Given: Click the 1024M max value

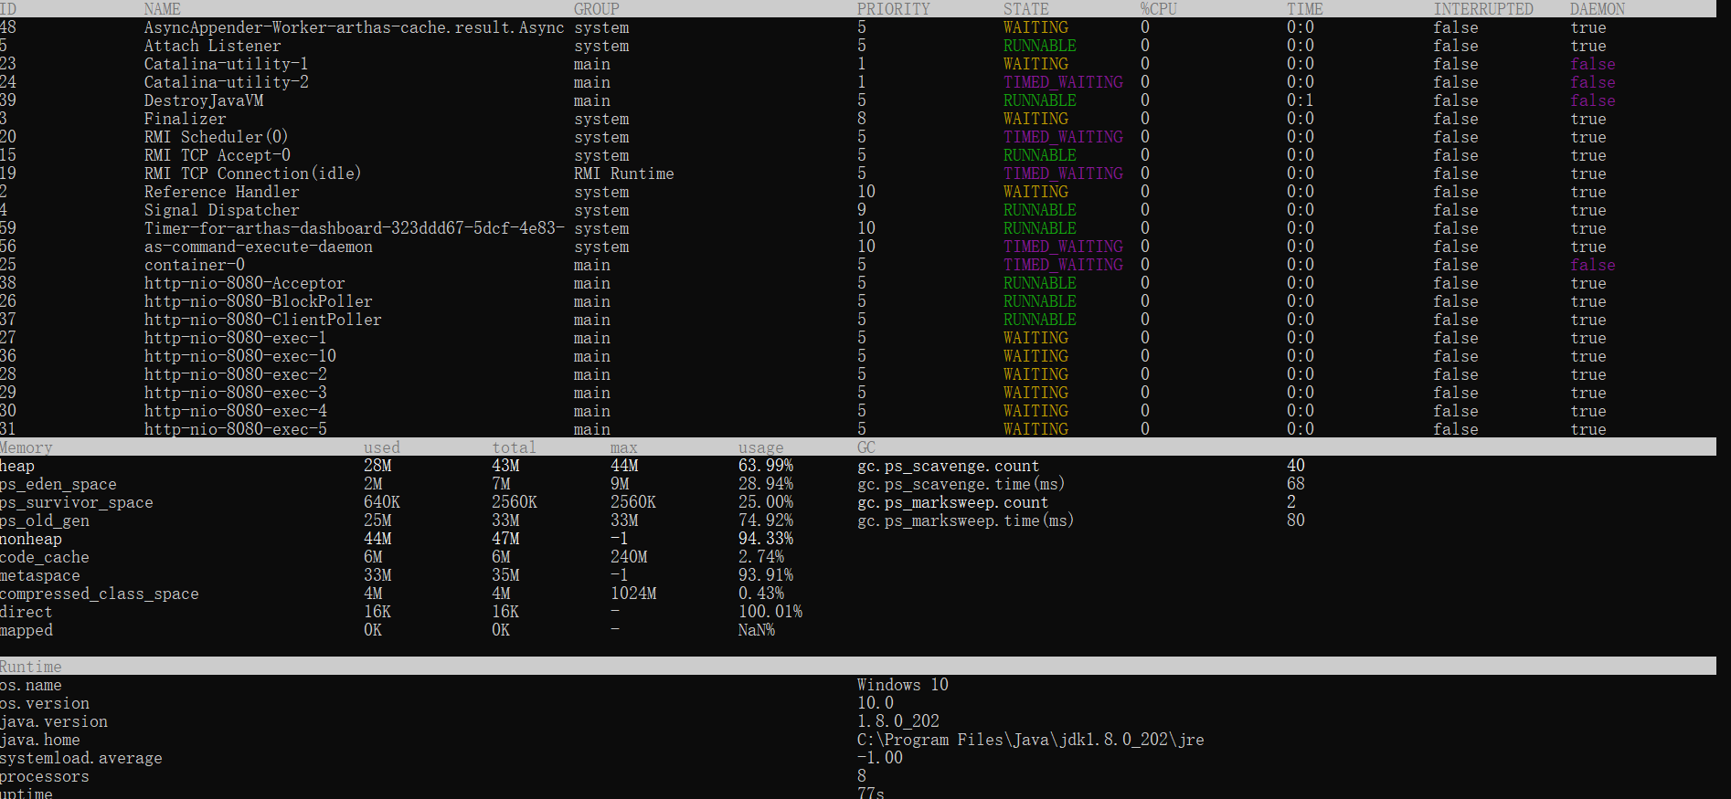Looking at the screenshot, I should [x=633, y=594].
